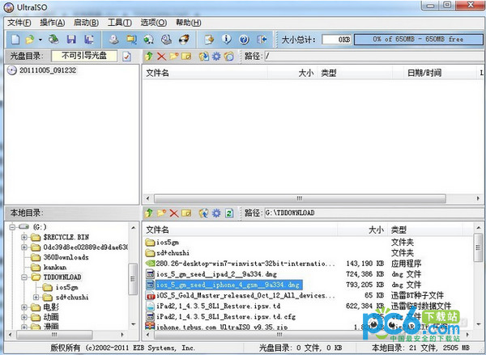Screen dimensions: 486x355
Task: Click the 不可引导光盘 boot type field
Action: click(84, 56)
